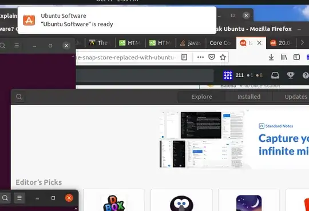The height and width of the screenshot is (211, 309).
Task: Switch to the Explore tab in Ubuntu Software
Action: click(x=201, y=97)
